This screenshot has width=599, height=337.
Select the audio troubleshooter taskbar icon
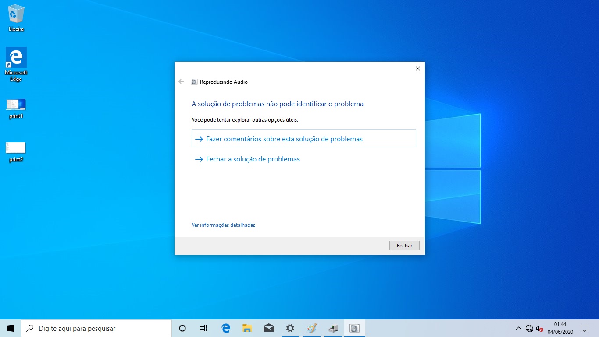click(354, 328)
